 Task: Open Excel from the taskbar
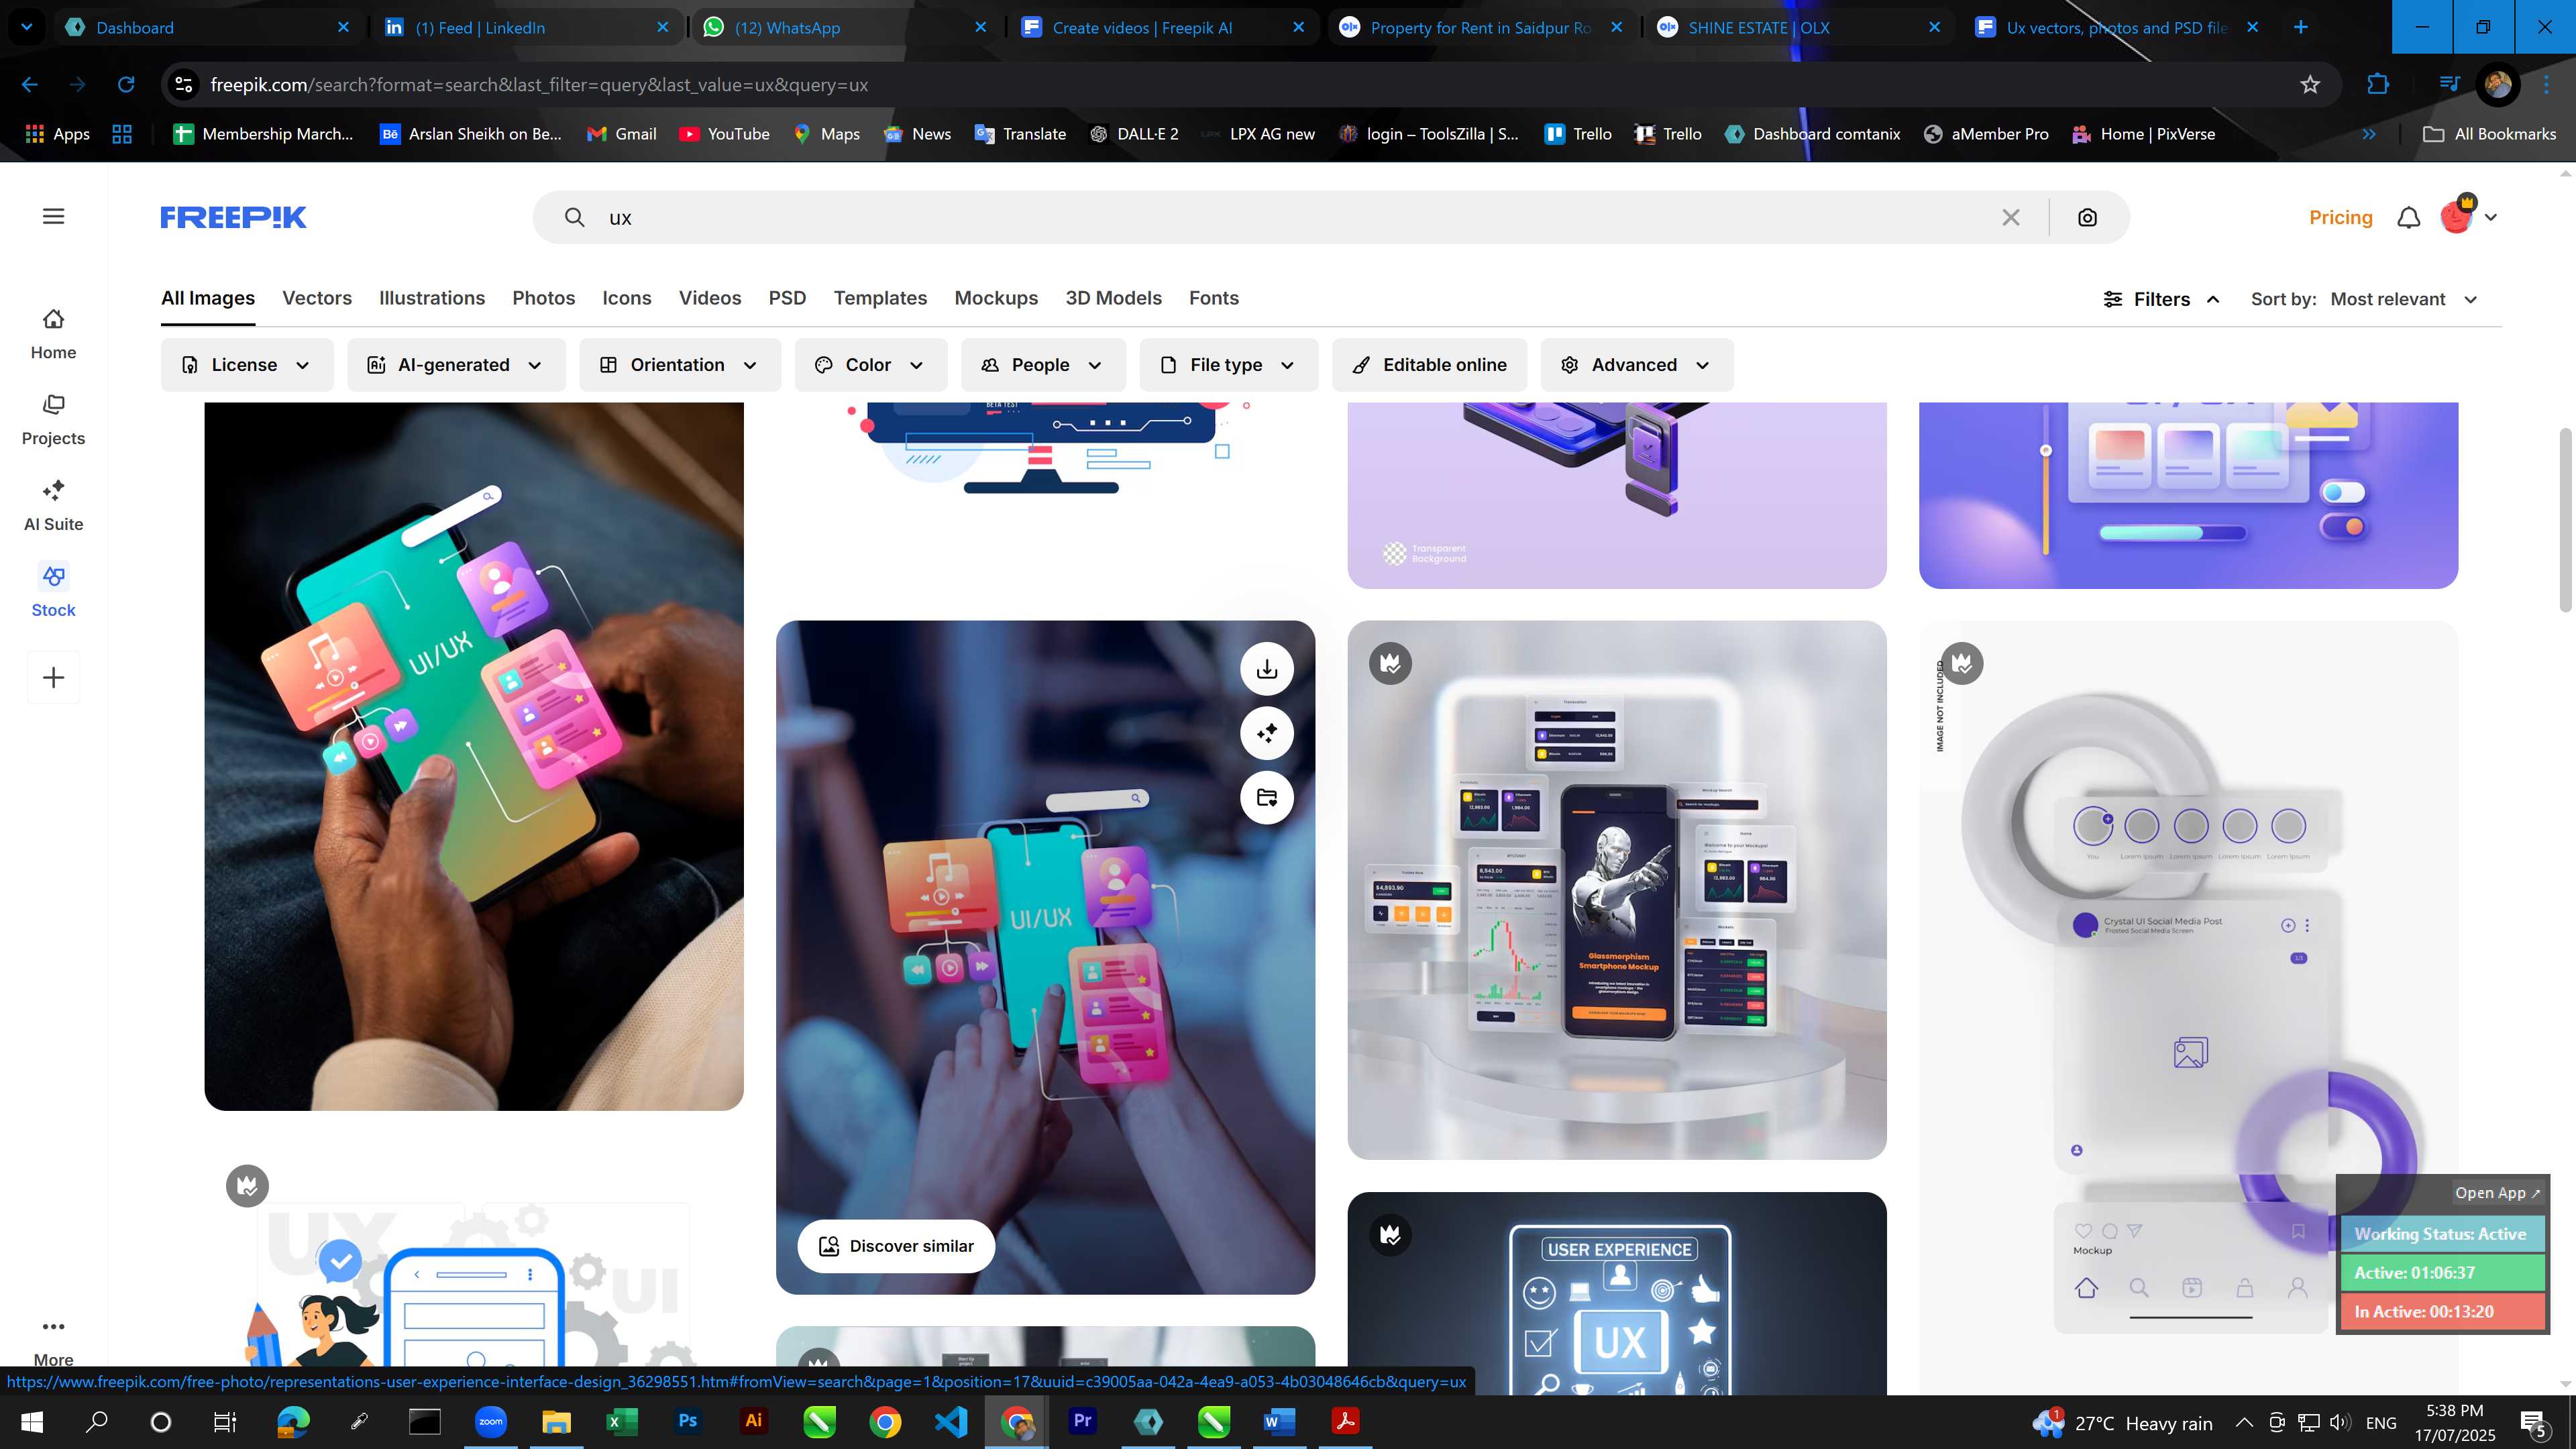621,1421
